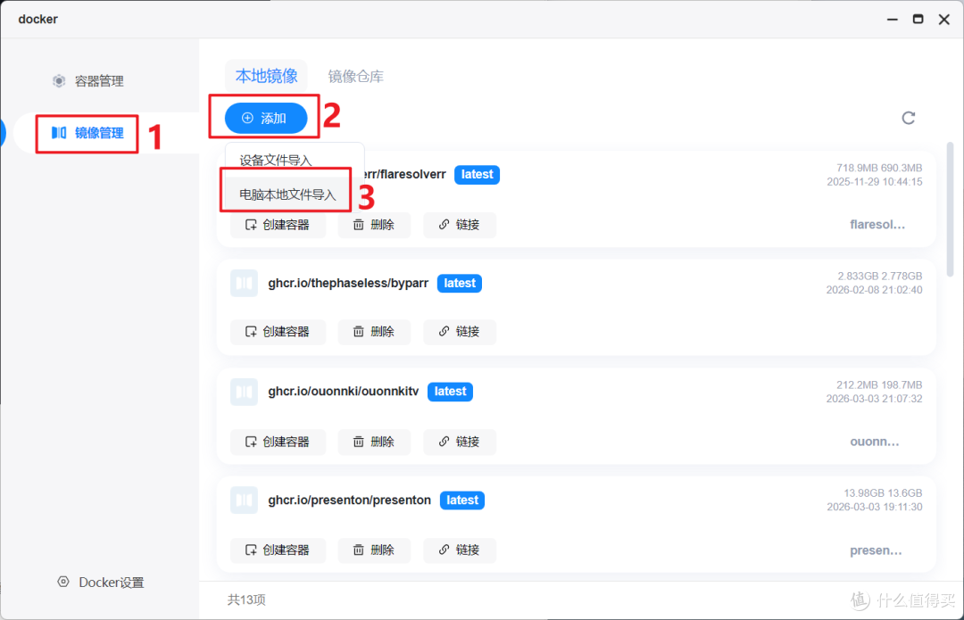Click the ouonn... container name text
The height and width of the screenshot is (620, 964).
874,442
